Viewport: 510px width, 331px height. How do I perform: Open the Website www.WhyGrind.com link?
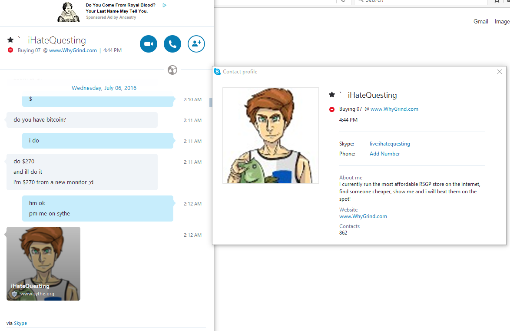[x=363, y=216]
